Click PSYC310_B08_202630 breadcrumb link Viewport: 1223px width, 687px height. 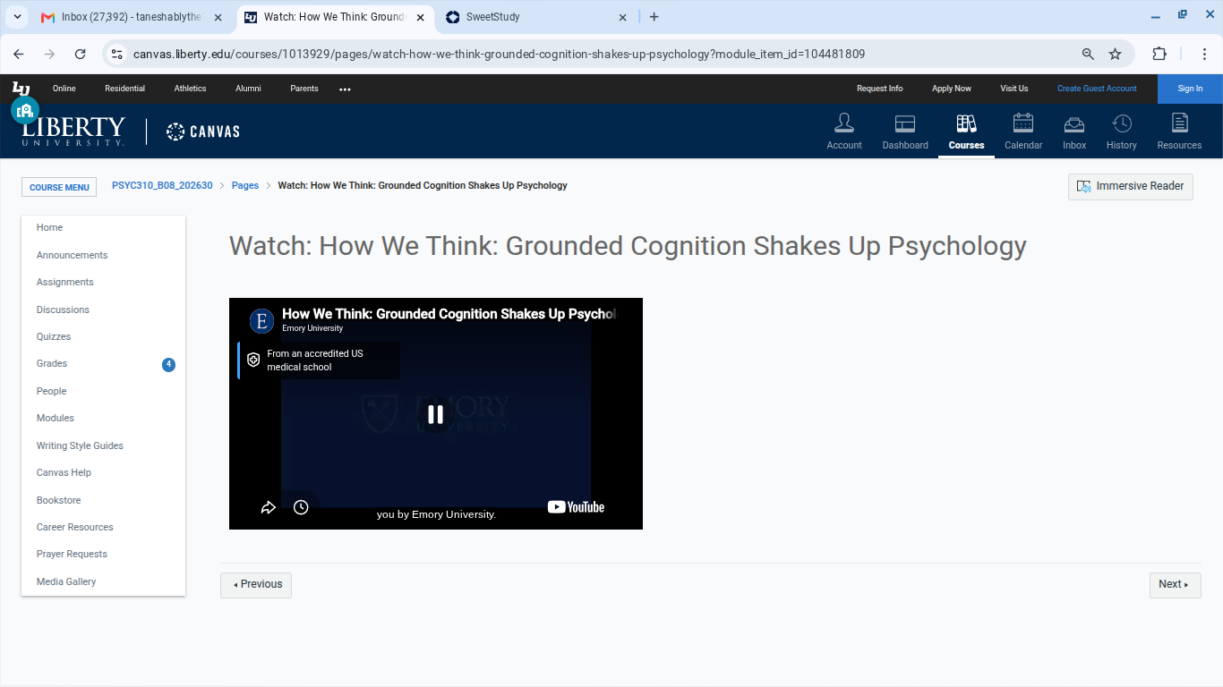162,185
